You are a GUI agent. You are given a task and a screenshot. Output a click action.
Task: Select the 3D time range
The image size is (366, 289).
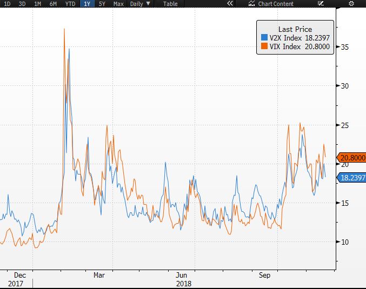pos(22,4)
